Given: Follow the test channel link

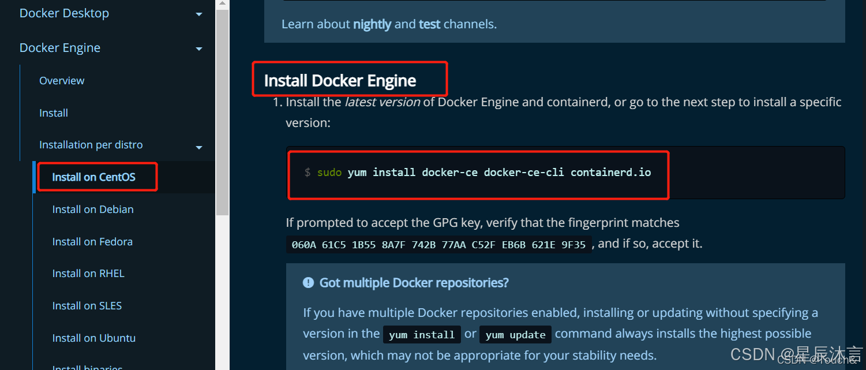Looking at the screenshot, I should 429,24.
